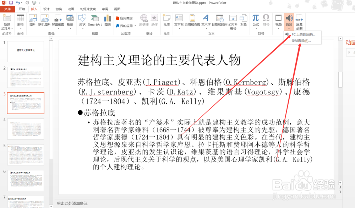
Task: Select slide 2 thumbnail
Action: [x=26, y=77]
